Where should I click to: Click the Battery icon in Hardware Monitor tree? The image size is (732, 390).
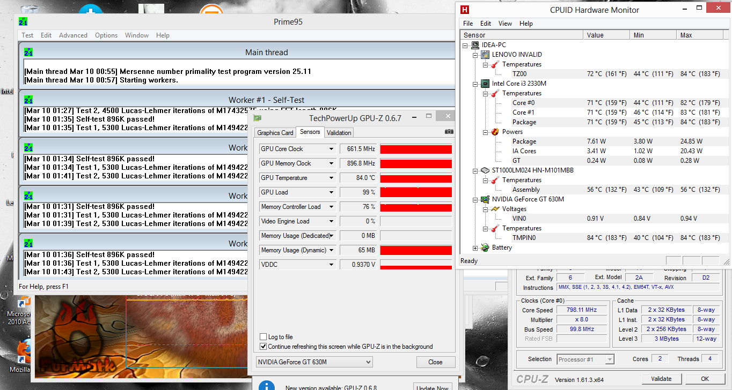(485, 247)
